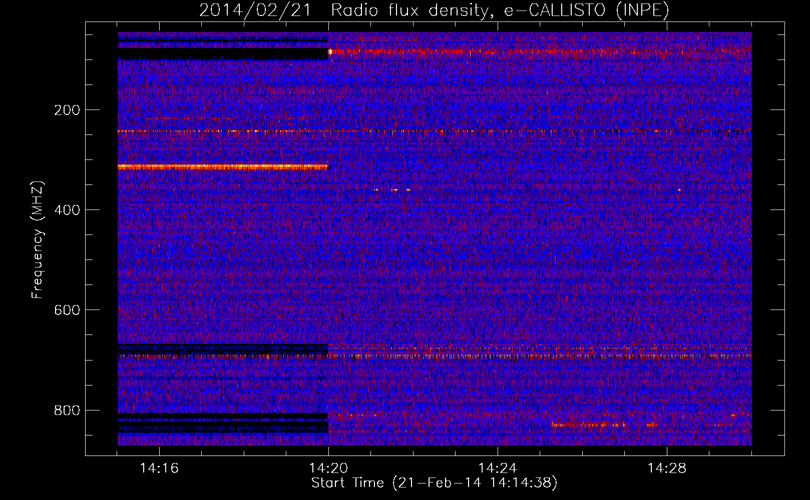The height and width of the screenshot is (500, 810).
Task: Click the "Start Time (21-Feb-14 14:14:38)" axis label
Action: click(434, 482)
